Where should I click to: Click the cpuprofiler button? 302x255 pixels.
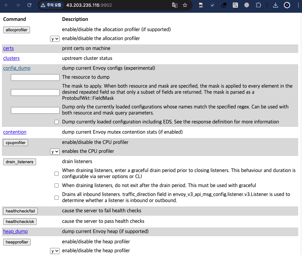pyautogui.click(x=16, y=143)
